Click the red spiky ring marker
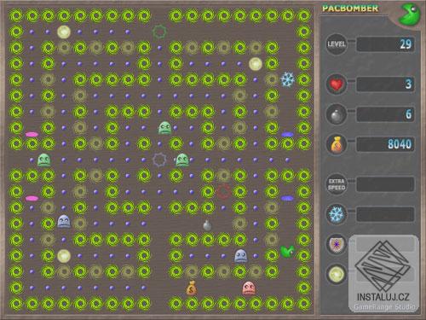The width and height of the screenshot is (426, 320). [224, 191]
